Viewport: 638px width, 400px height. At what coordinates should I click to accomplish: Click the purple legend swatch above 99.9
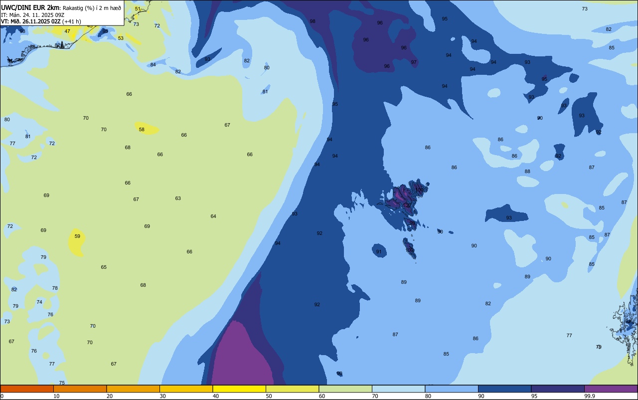(611, 389)
